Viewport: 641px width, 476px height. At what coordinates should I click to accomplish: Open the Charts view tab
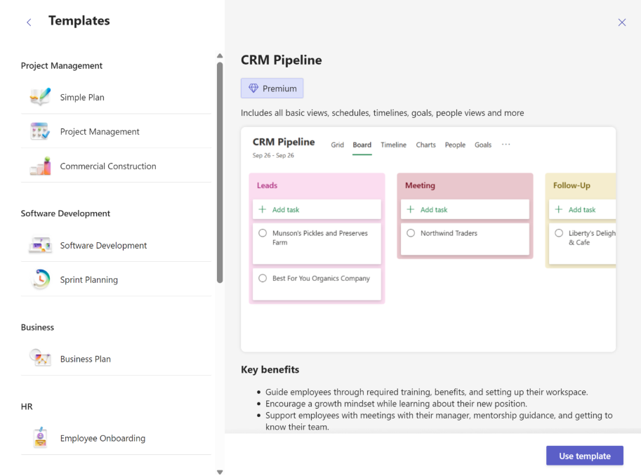(425, 145)
